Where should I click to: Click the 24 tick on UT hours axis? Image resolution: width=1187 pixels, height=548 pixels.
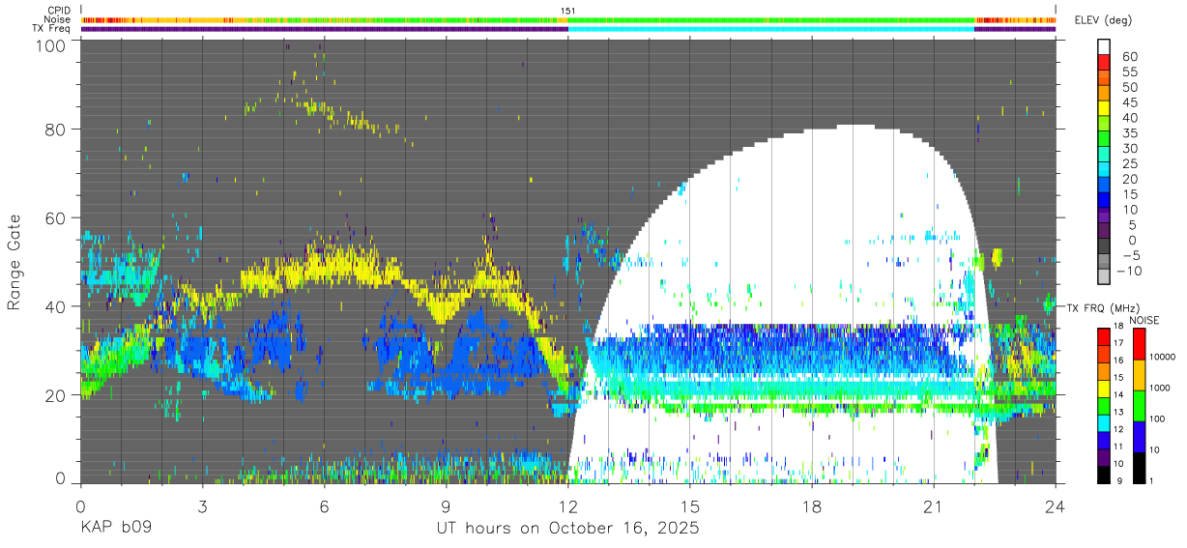[1056, 506]
